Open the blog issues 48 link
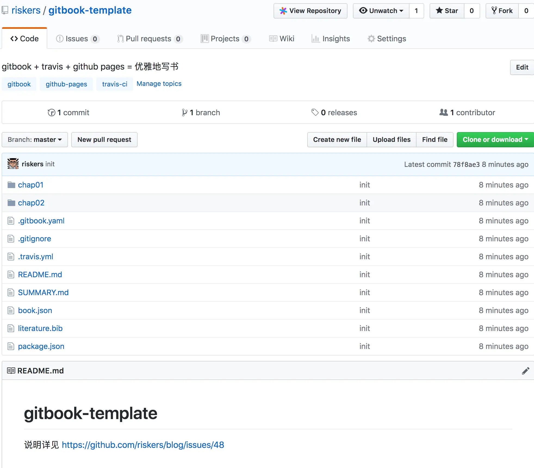Image resolution: width=534 pixels, height=468 pixels. [x=143, y=445]
